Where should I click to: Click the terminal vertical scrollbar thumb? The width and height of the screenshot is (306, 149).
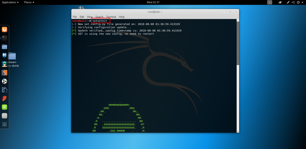238,43
